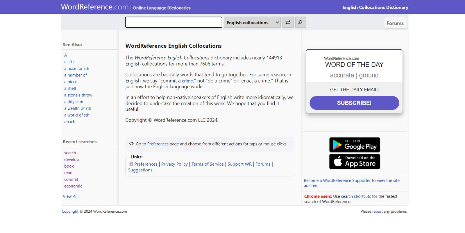Click the word of the day 'accurate'
The width and height of the screenshot is (465, 233).
342,75
